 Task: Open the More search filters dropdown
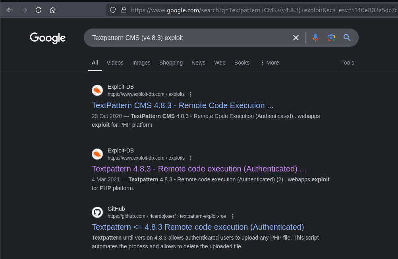coord(270,63)
